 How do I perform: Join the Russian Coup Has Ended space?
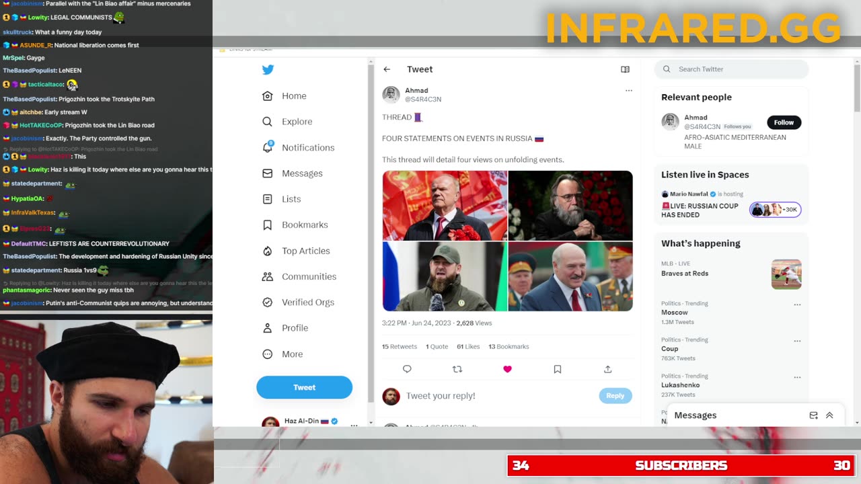tap(700, 210)
